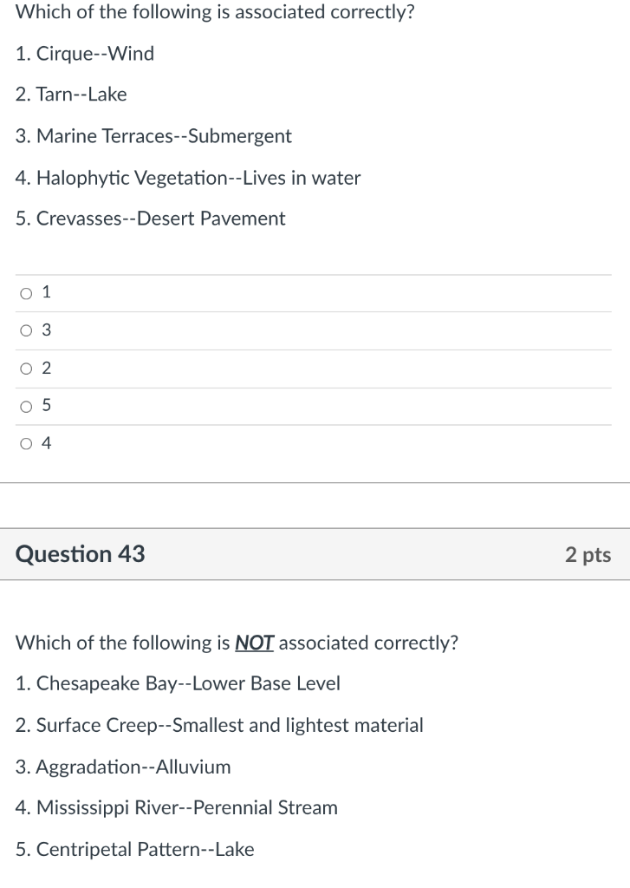Click the "Cirque--Wind" statement
Viewport: 630px width, 888px height.
click(85, 53)
